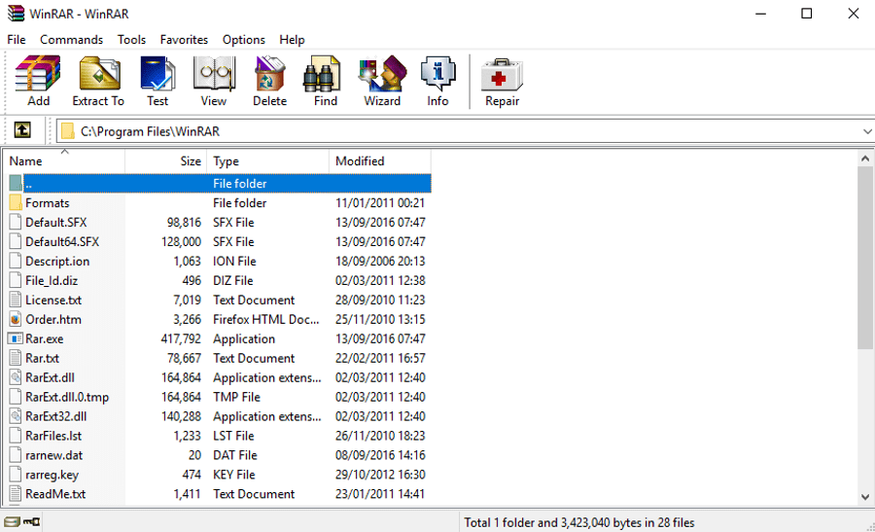The image size is (875, 532).
Task: Click the License.txt document icon
Action: pos(16,300)
